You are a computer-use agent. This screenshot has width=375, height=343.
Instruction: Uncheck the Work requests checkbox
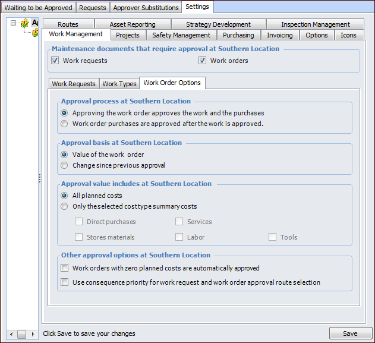point(55,61)
